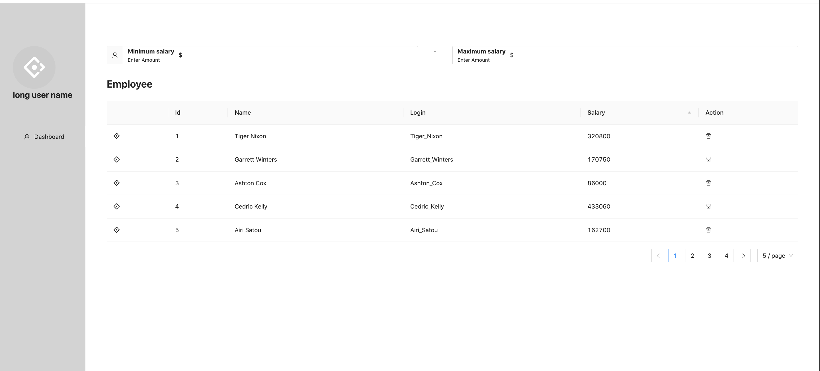Screen dimensions: 820x371
Task: Click user icon beside Minimum salary field
Action: pyautogui.click(x=115, y=55)
